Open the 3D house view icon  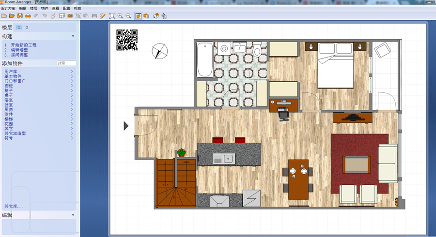[156, 16]
